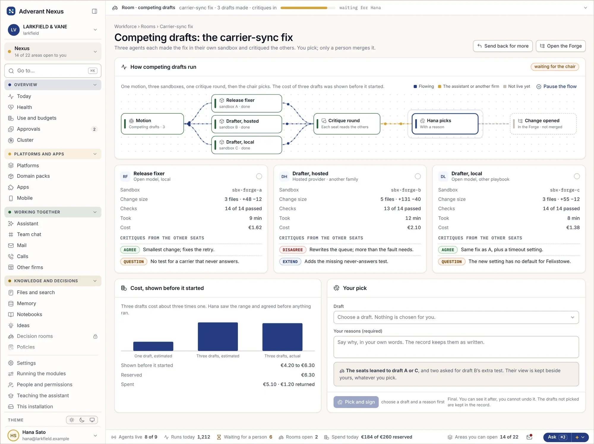Click the Adverant Nexus logo icon
Viewport: 594px width, 444px height.
tap(11, 11)
